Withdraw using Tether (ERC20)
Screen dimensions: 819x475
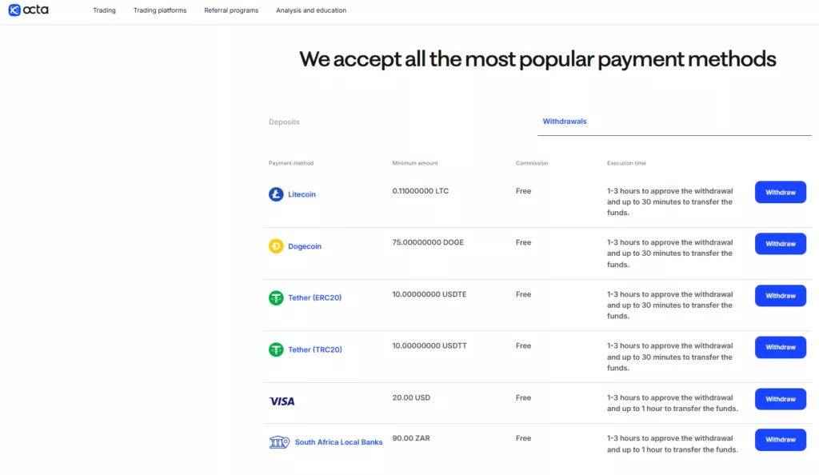781,295
